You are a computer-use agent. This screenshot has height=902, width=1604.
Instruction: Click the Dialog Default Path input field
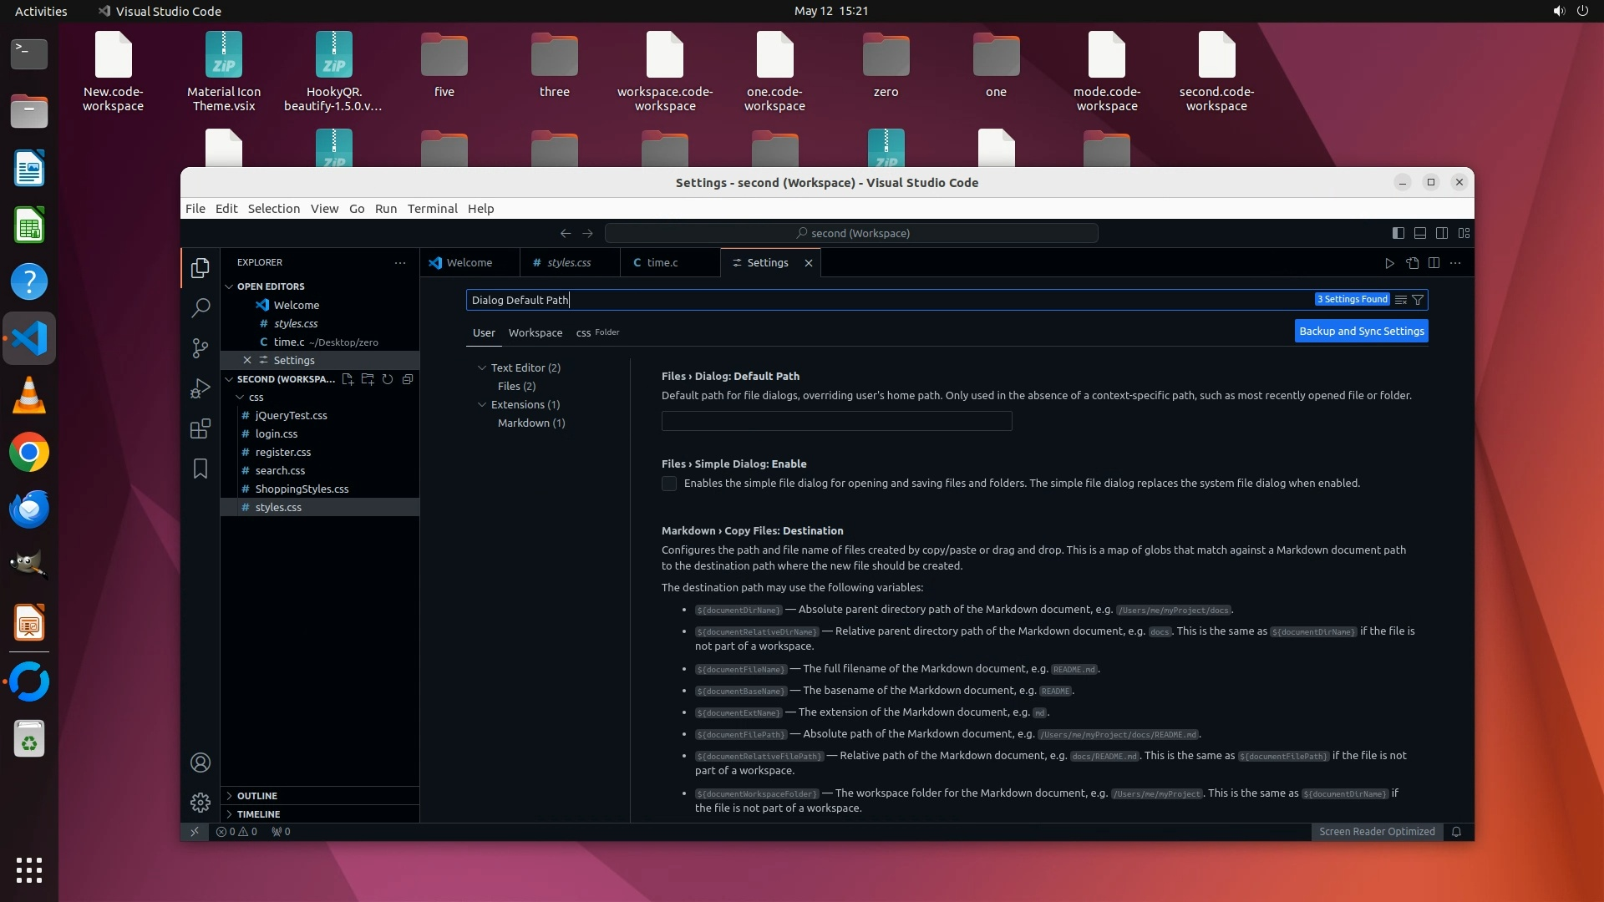836,421
